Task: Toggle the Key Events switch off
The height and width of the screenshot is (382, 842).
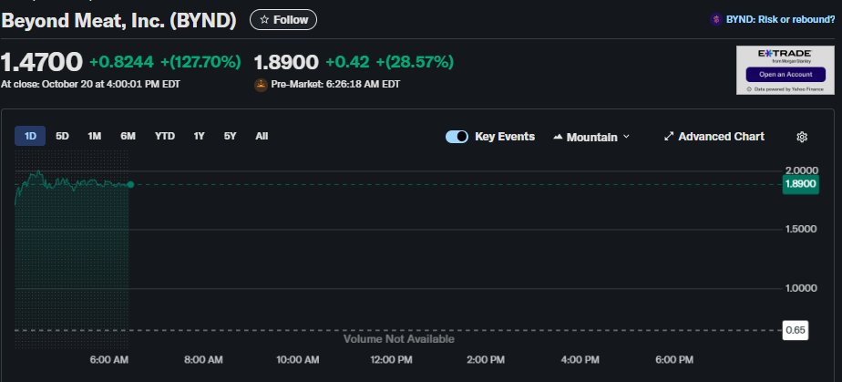Action: (x=457, y=137)
